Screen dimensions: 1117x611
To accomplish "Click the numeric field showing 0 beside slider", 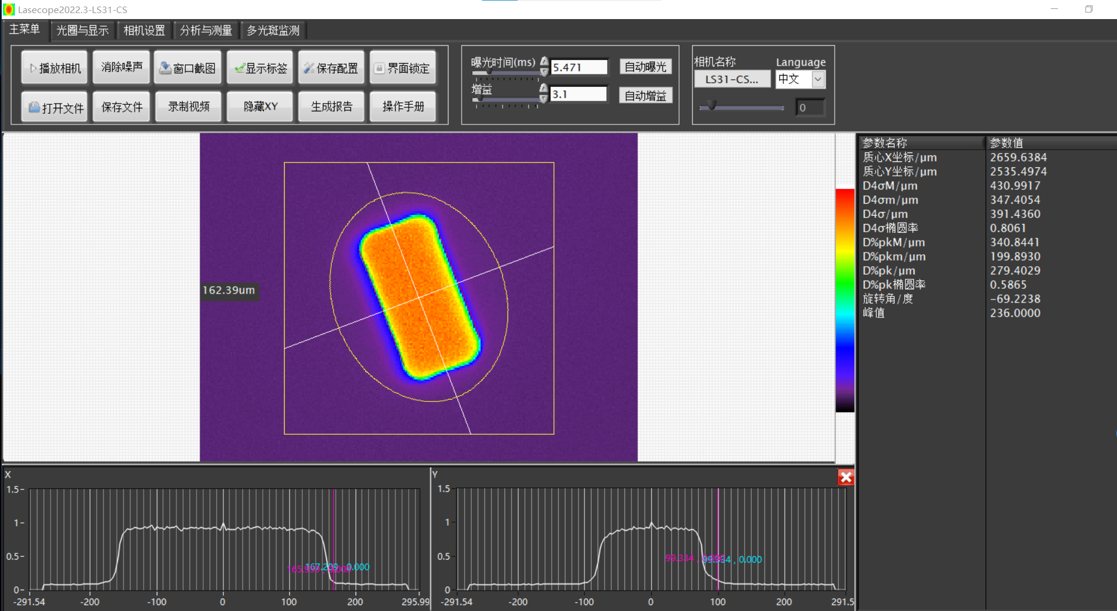I will point(810,108).
